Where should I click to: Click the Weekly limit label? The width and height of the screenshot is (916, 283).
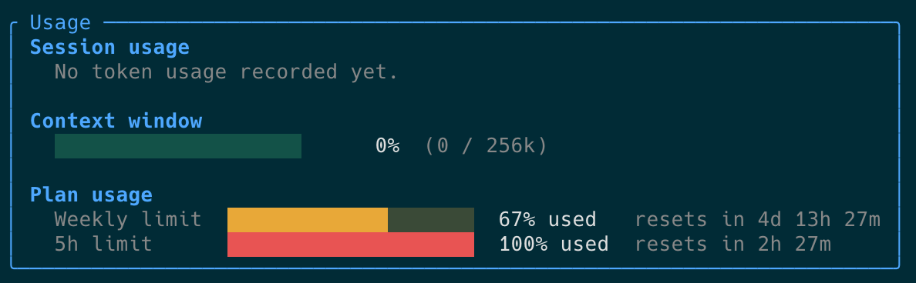pyautogui.click(x=128, y=219)
